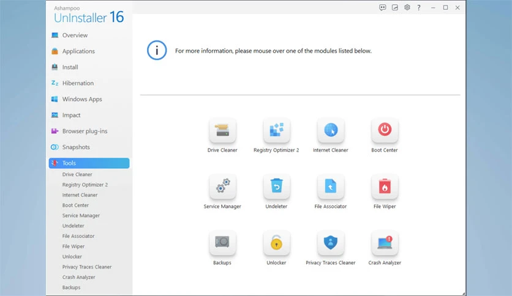Open the Undeleter recycle bin tile
This screenshot has width=512, height=296.
(277, 187)
